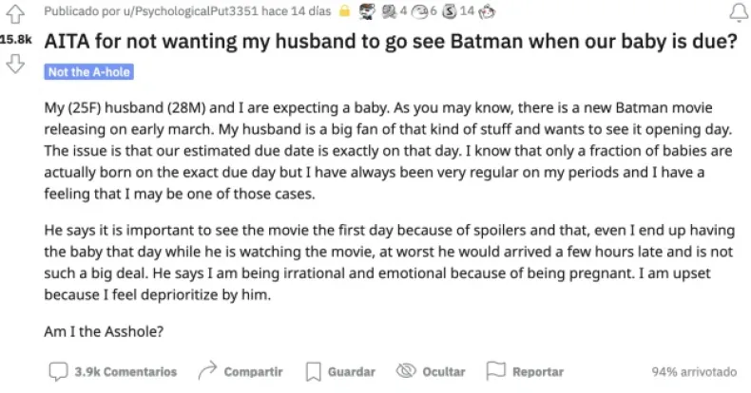Click the notification bell icon
751x393 pixels.
[736, 13]
